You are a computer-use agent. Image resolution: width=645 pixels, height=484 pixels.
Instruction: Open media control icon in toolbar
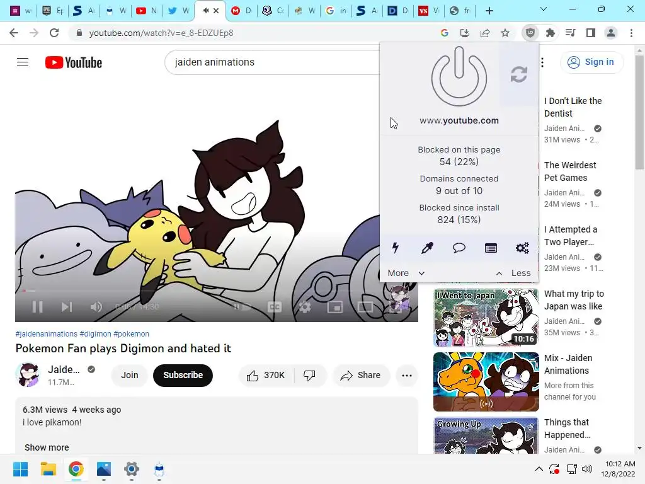click(x=570, y=33)
